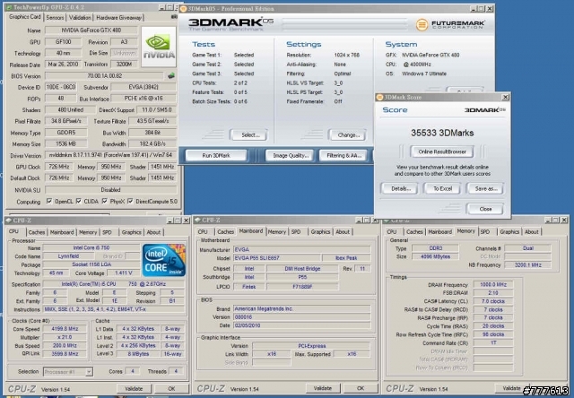Click Close in the 3DMark Score dialog
574x398 pixels.
pos(485,209)
